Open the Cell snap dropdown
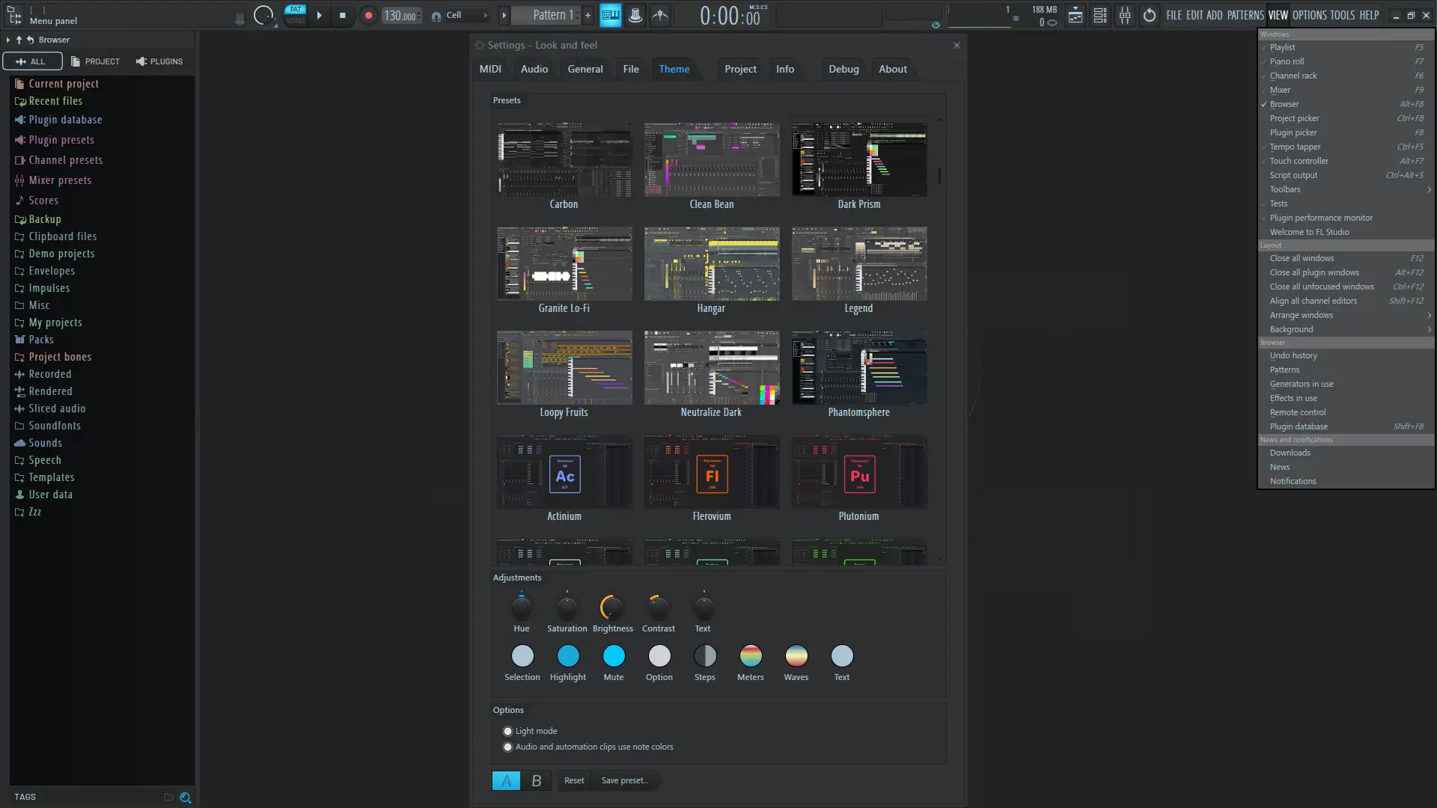 (x=460, y=15)
